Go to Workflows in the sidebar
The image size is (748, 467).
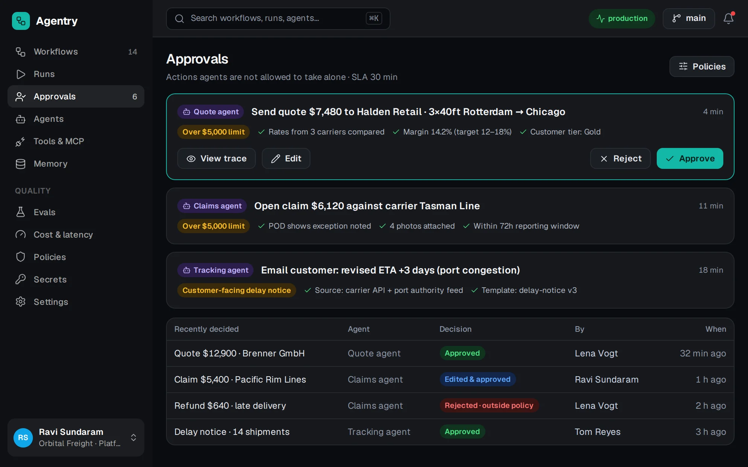[x=76, y=52]
